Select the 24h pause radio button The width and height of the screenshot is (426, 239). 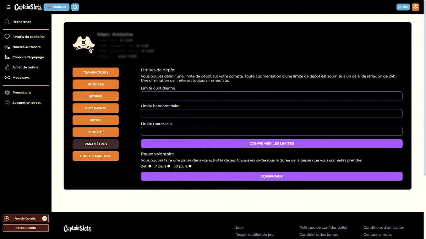(x=150, y=166)
